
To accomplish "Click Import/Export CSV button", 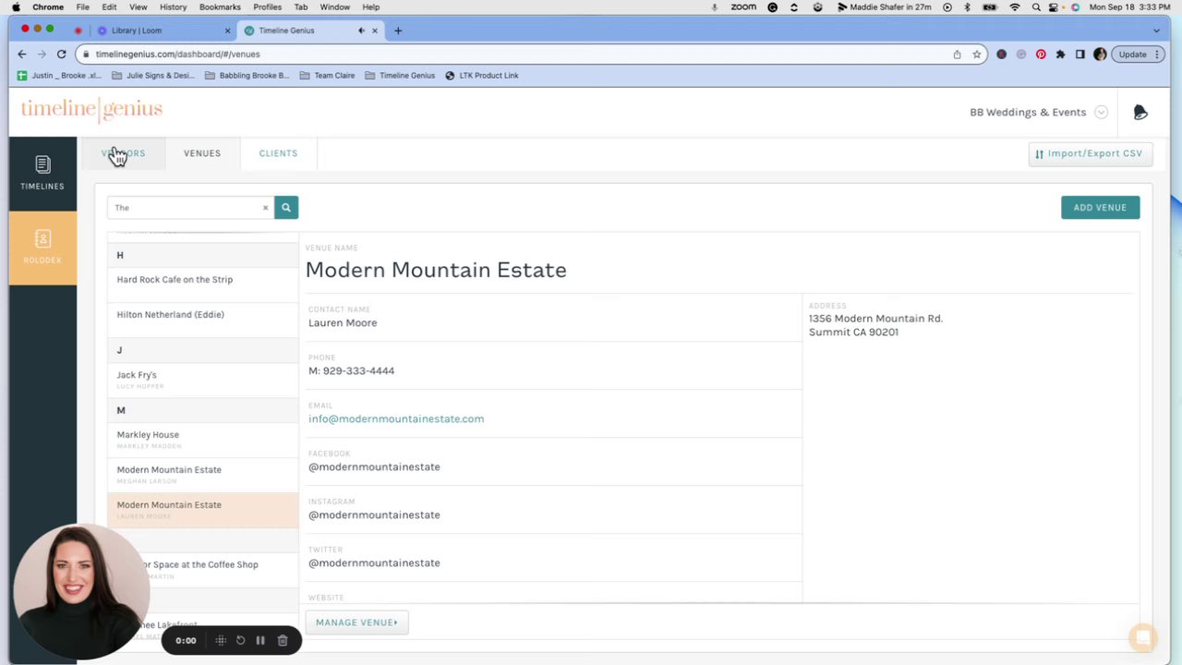I will click(1090, 153).
